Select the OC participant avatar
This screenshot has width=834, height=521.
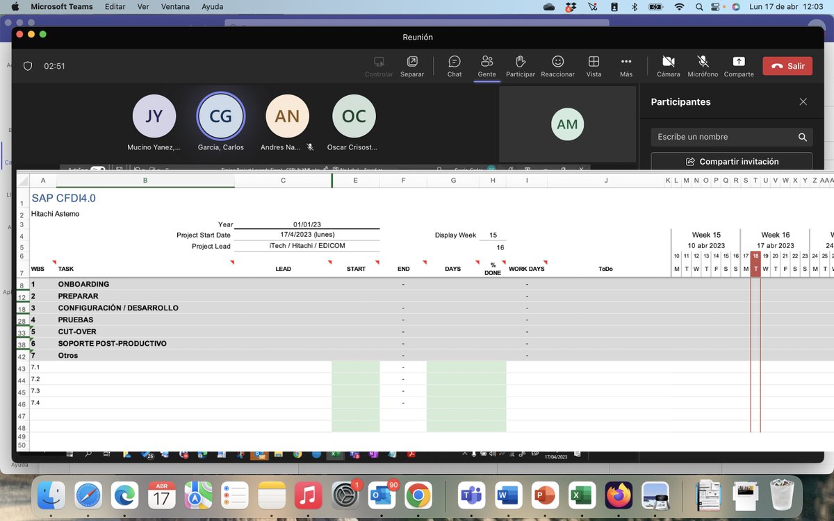click(x=354, y=116)
